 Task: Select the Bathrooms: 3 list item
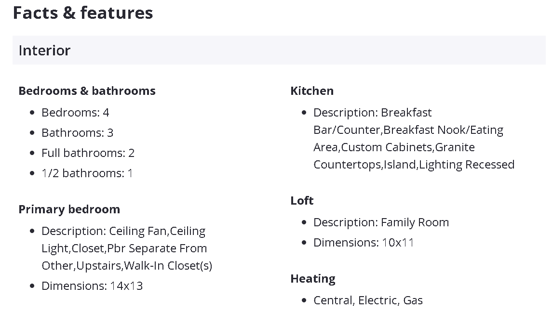77,133
